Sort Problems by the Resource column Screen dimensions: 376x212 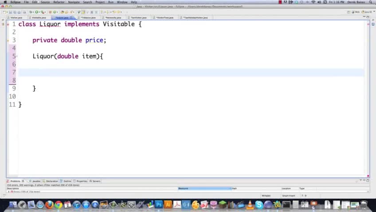pos(205,189)
